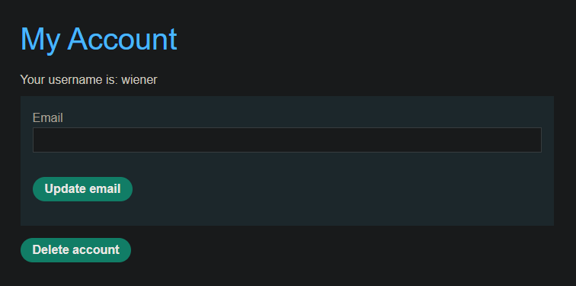Click the word 'My' in the blue heading

(40, 40)
